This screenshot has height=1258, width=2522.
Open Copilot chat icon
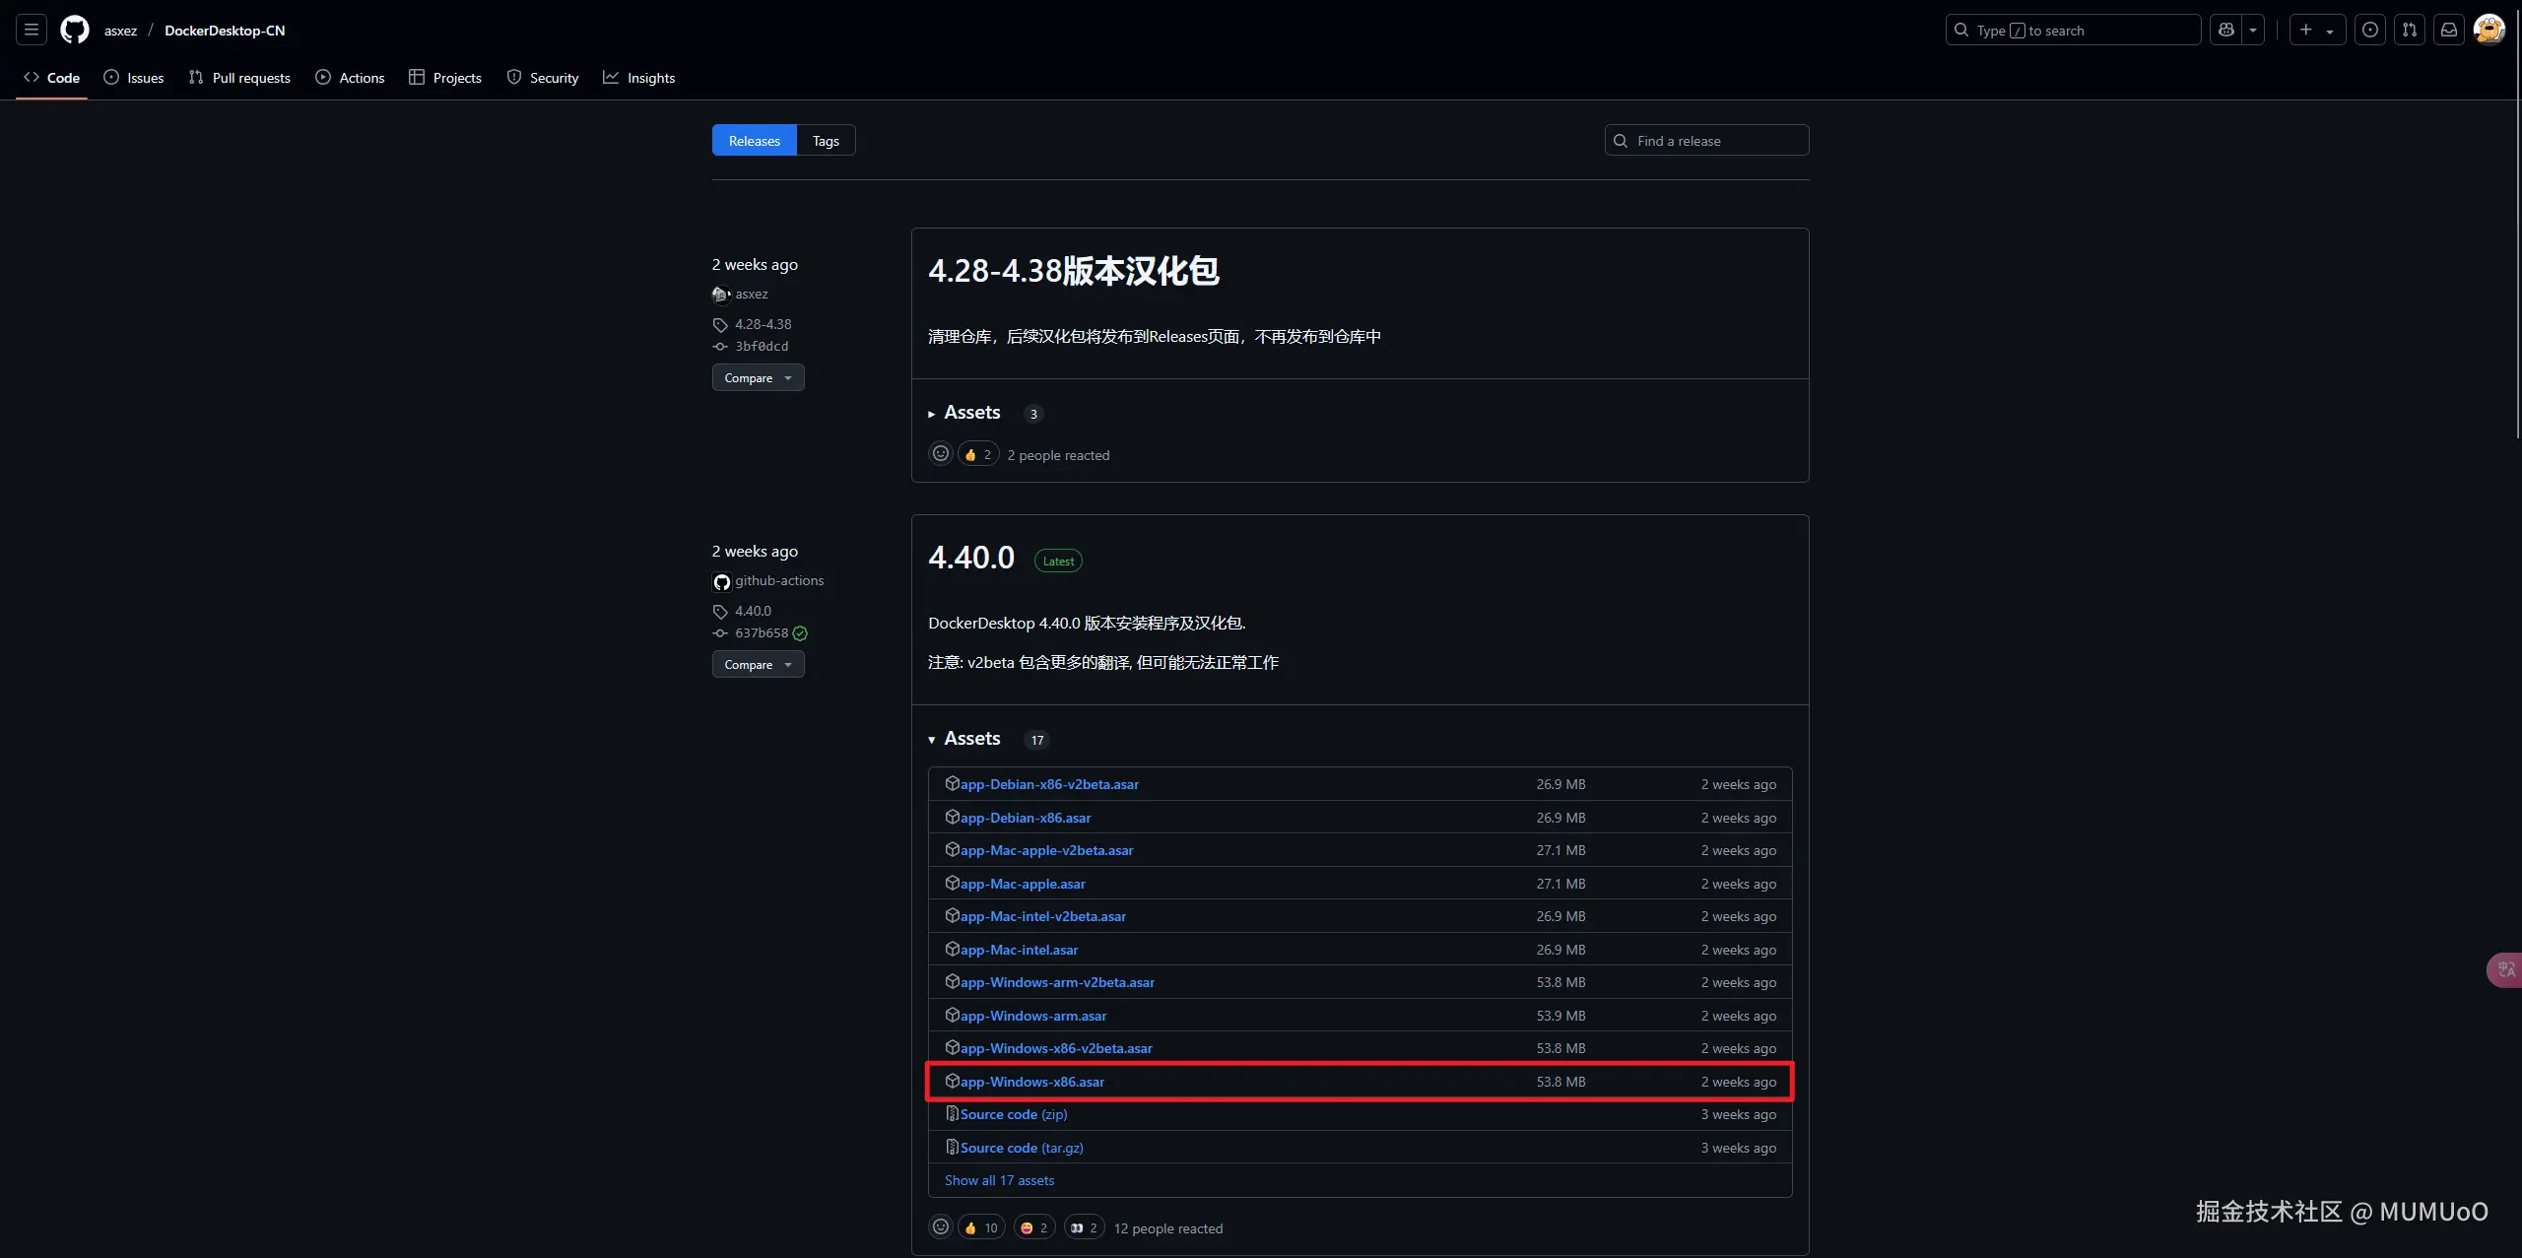tap(2225, 30)
